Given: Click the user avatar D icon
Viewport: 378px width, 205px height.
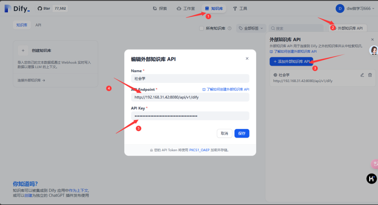Looking at the screenshot, I should 340,8.
